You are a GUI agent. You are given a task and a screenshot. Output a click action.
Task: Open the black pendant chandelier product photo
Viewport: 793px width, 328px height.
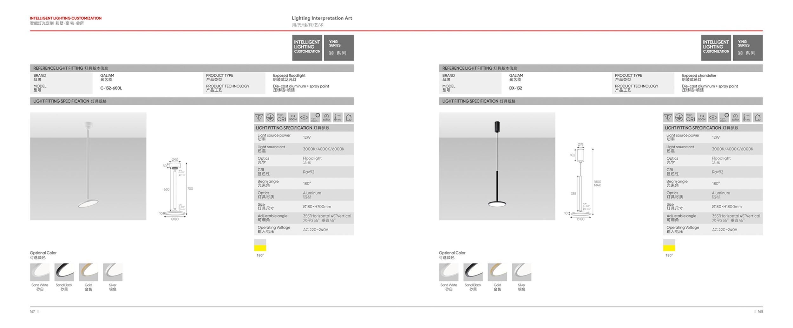coord(497,166)
